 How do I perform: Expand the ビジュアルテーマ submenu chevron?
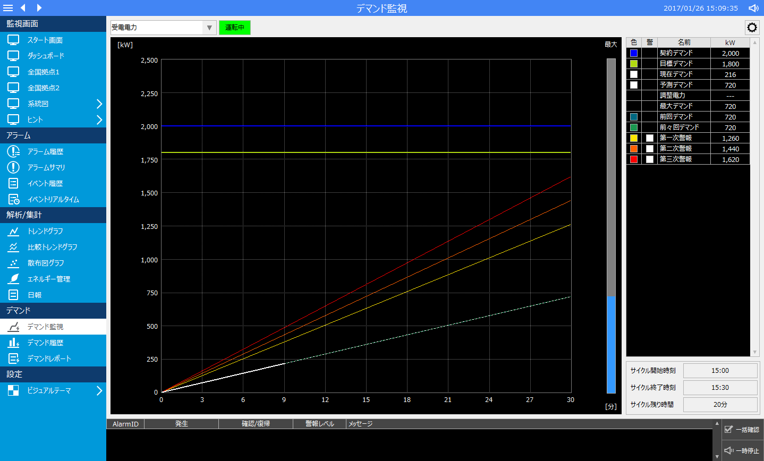pyautogui.click(x=99, y=390)
